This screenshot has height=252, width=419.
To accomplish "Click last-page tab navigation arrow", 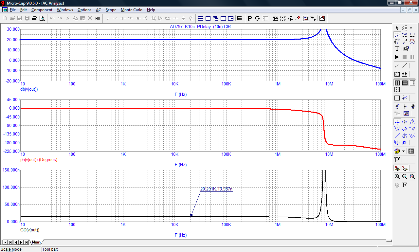I will pos(26,242).
